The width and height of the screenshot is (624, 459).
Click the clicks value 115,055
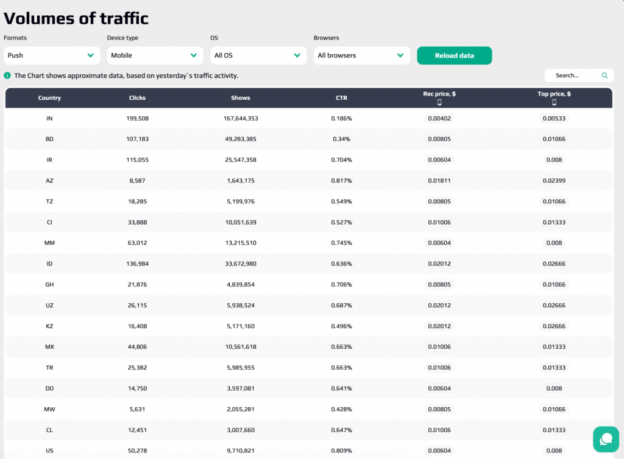(x=137, y=159)
